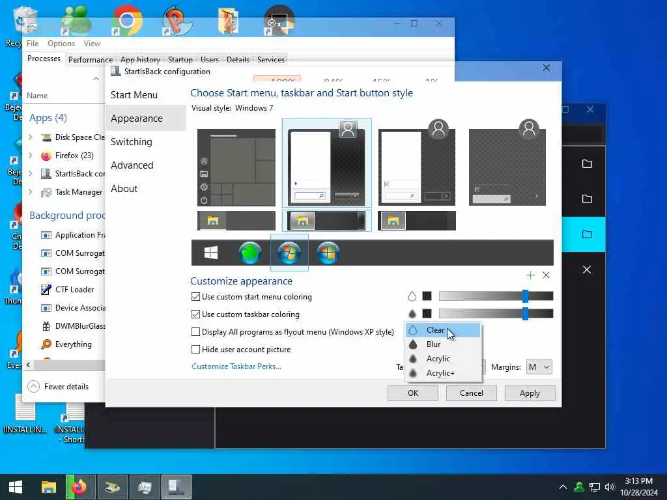Click taskbar coloring droplet icon
The image size is (667, 500).
click(412, 314)
